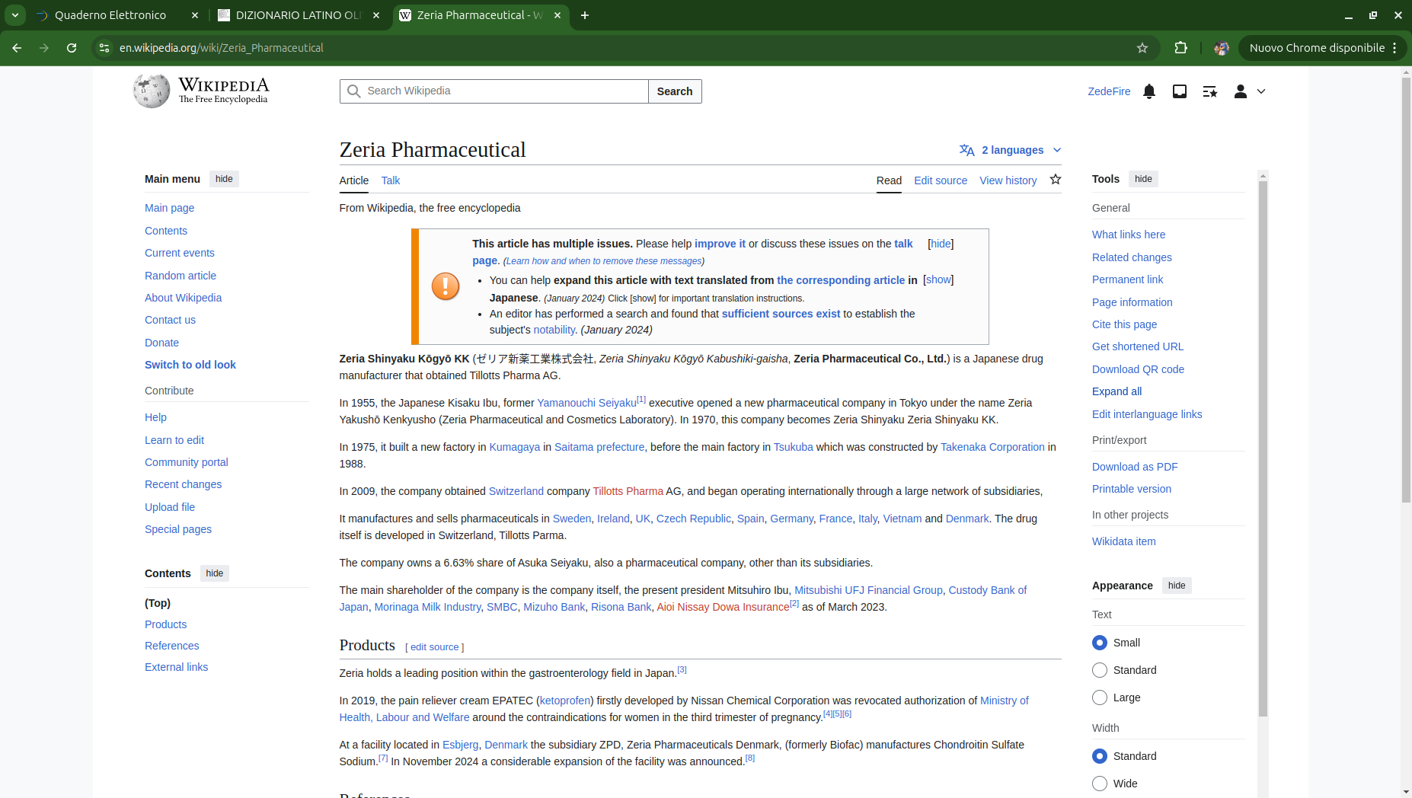1412x798 pixels.
Task: Choose the Wide width radio button
Action: click(1100, 784)
